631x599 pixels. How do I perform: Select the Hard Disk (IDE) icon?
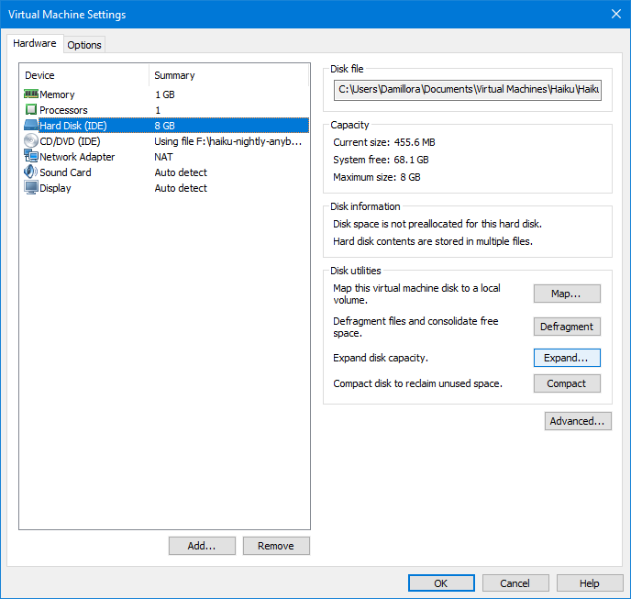(30, 126)
